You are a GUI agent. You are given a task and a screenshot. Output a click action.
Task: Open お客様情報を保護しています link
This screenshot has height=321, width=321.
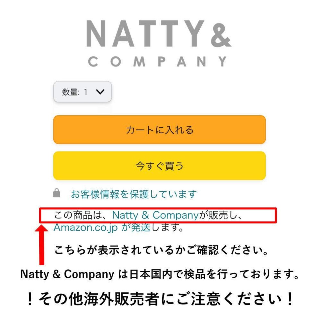pos(134,194)
